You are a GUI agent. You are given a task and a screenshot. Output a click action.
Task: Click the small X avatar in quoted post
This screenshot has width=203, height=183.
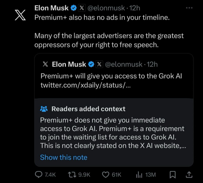click(x=45, y=64)
